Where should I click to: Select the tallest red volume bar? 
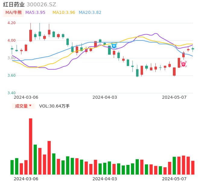click(x=30, y=146)
